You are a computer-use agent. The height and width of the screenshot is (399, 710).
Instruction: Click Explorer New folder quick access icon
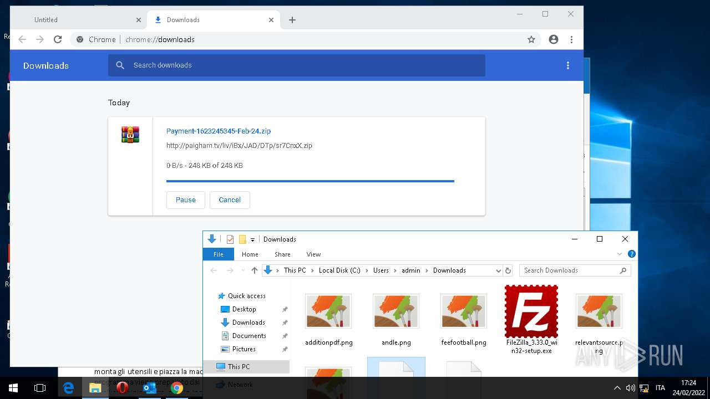tap(242, 239)
